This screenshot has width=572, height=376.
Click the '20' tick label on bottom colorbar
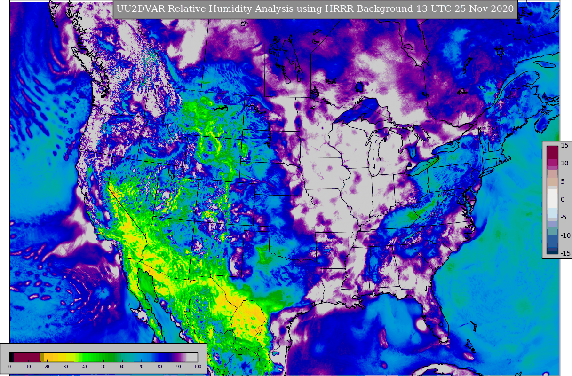(x=47, y=367)
